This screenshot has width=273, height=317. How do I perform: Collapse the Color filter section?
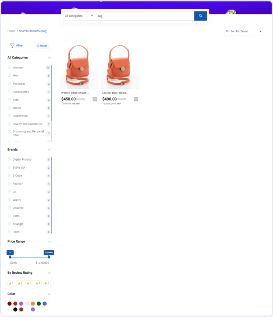pos(49,294)
